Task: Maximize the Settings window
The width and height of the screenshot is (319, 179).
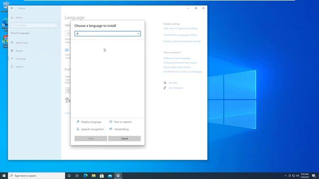Action: (x=196, y=8)
